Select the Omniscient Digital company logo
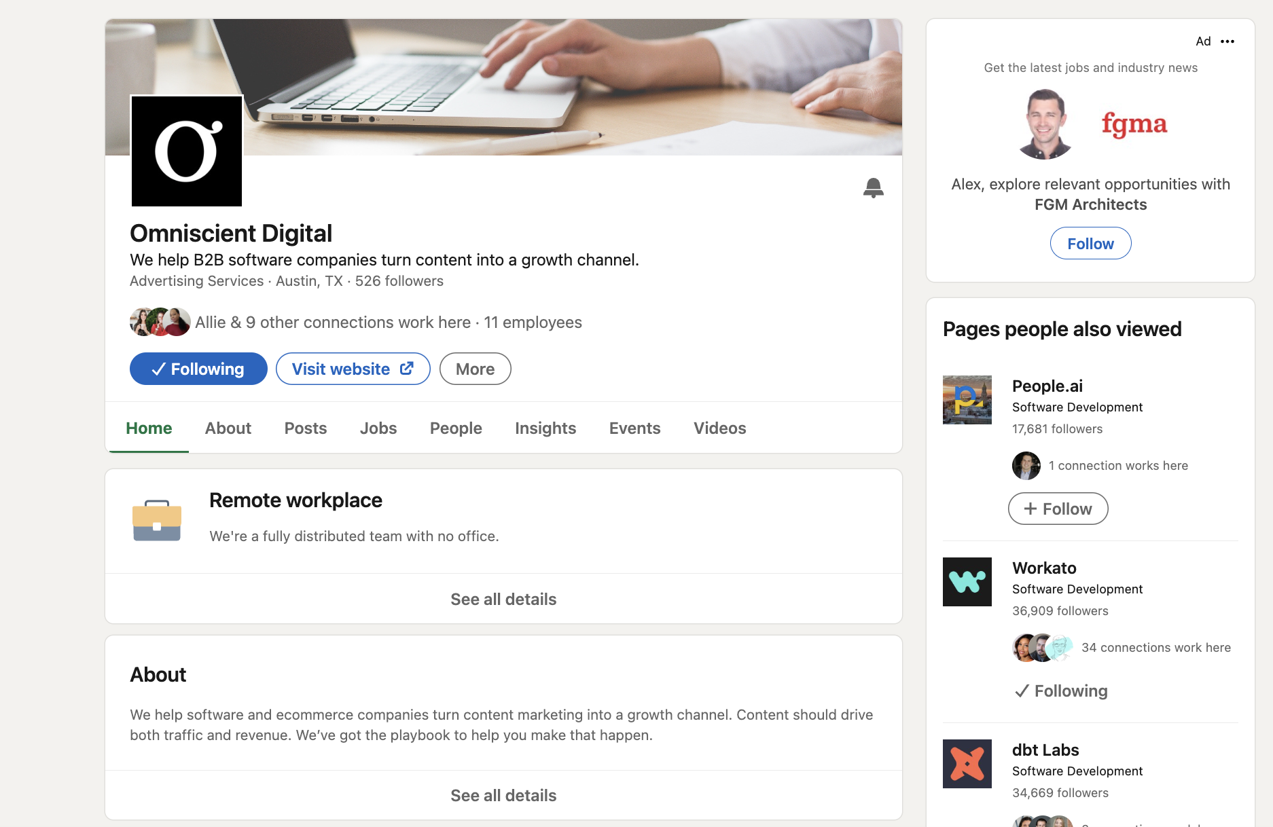1273x827 pixels. tap(186, 151)
